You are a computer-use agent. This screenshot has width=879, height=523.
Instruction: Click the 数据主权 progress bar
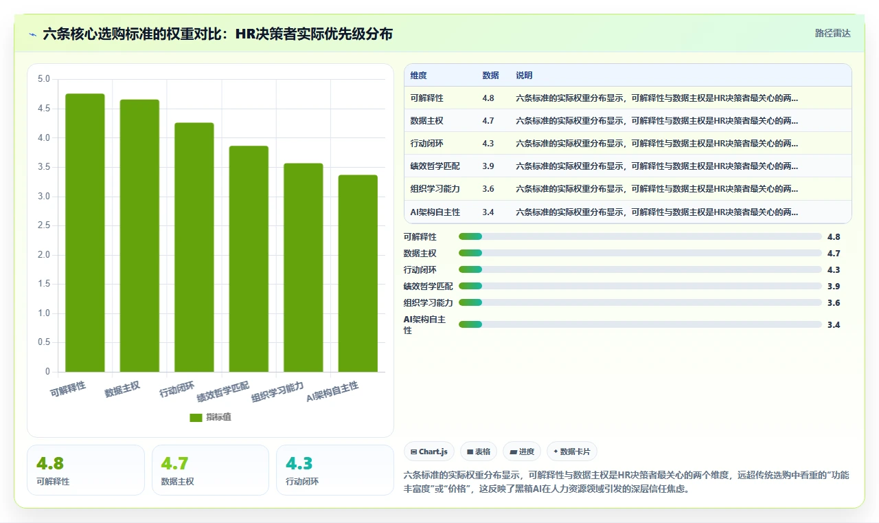click(640, 253)
